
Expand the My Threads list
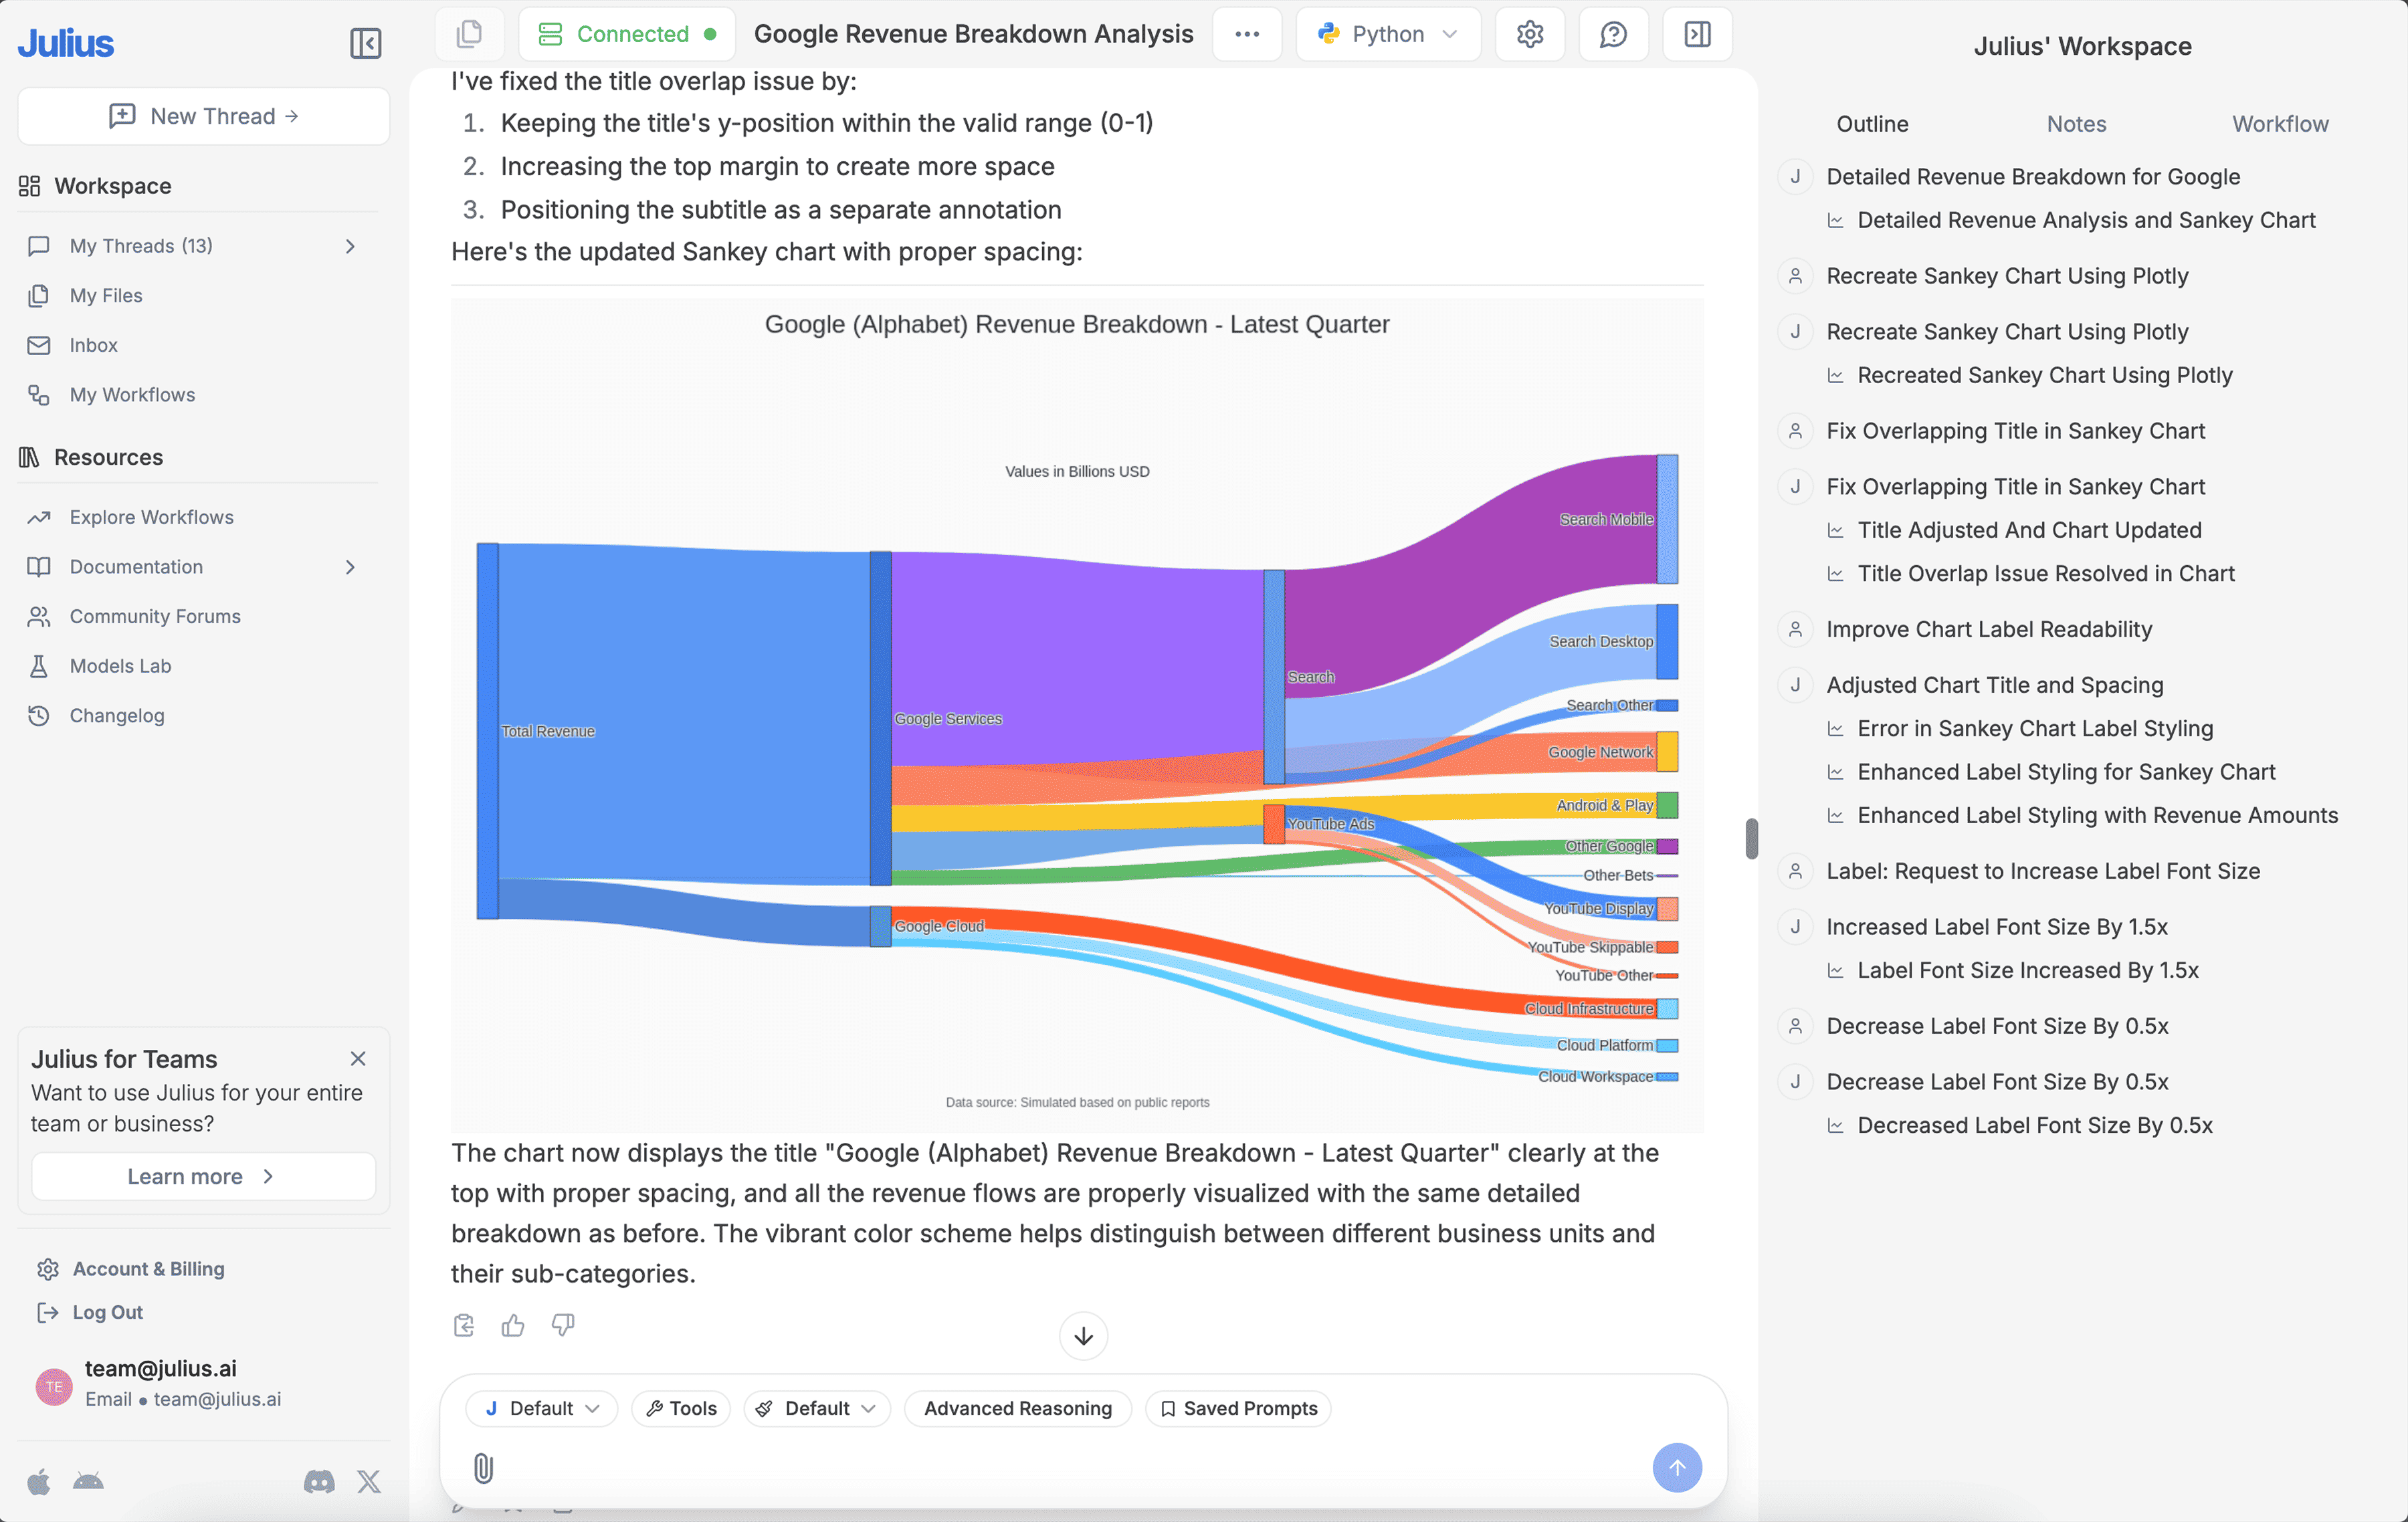pyautogui.click(x=349, y=245)
